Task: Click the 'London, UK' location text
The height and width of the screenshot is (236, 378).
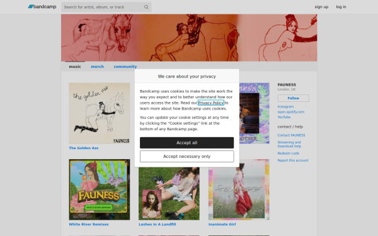Action: 287,89
